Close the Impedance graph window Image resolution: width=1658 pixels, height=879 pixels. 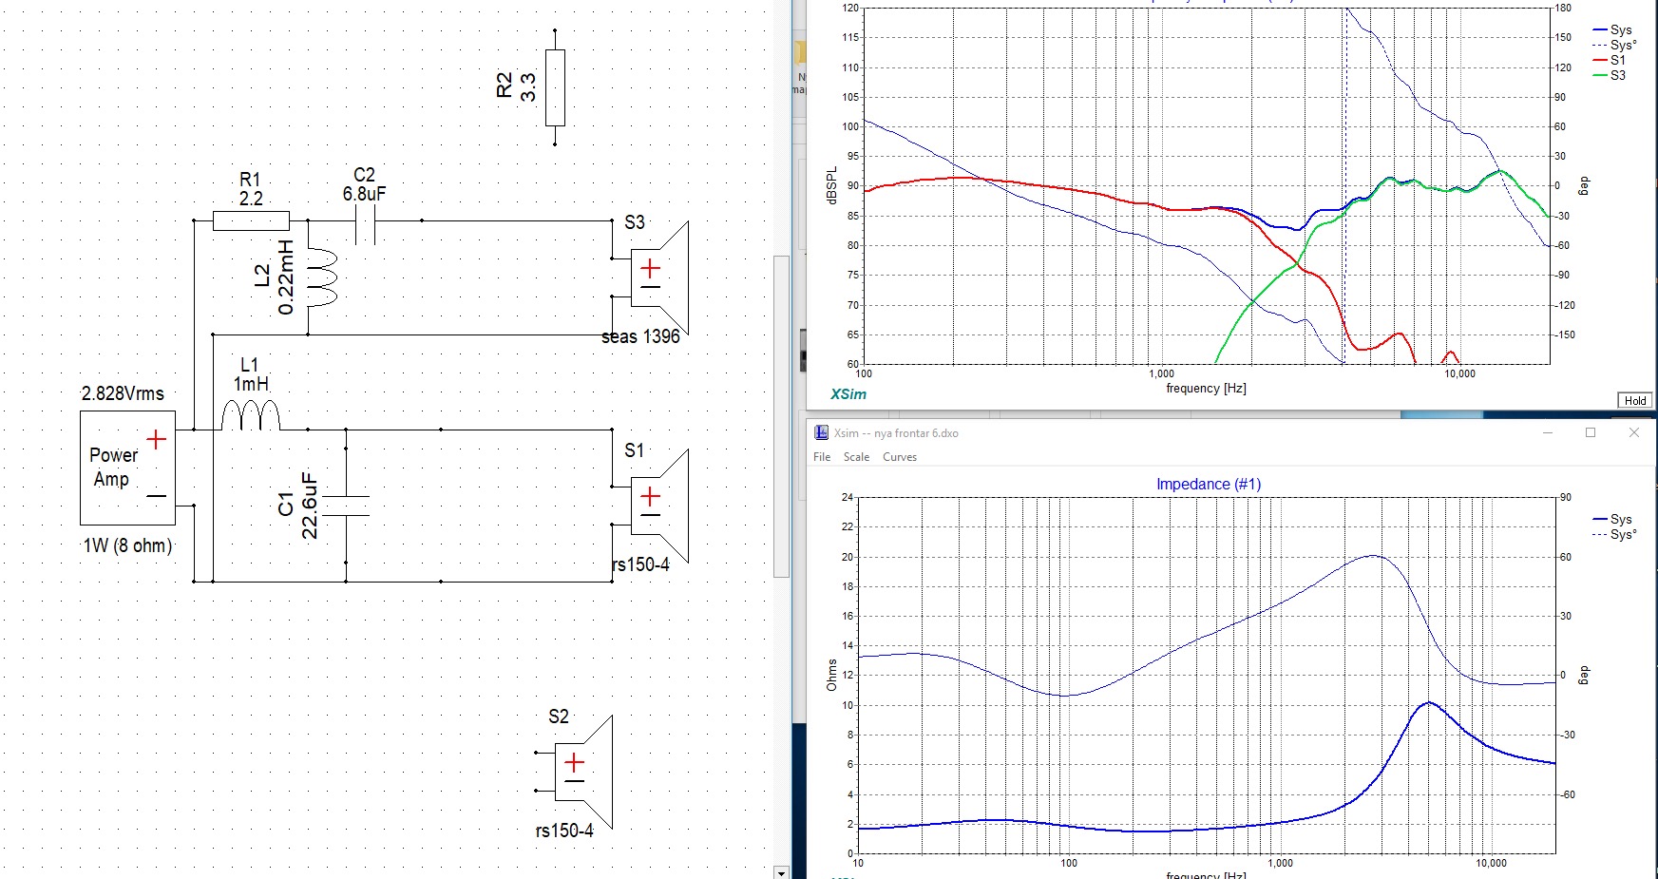coord(1634,432)
